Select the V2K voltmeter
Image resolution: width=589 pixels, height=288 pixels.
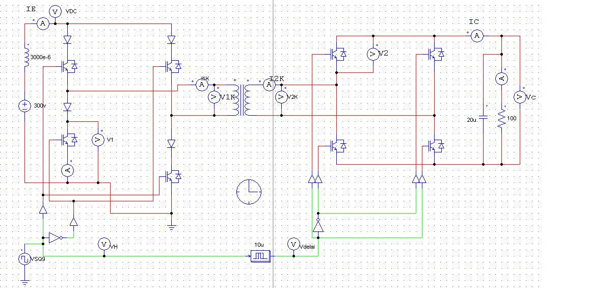(281, 97)
